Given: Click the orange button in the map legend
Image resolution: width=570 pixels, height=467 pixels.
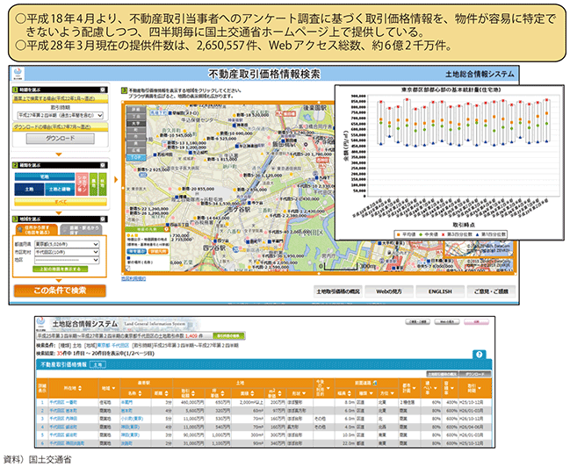Looking at the screenshot, I should click(158, 251).
